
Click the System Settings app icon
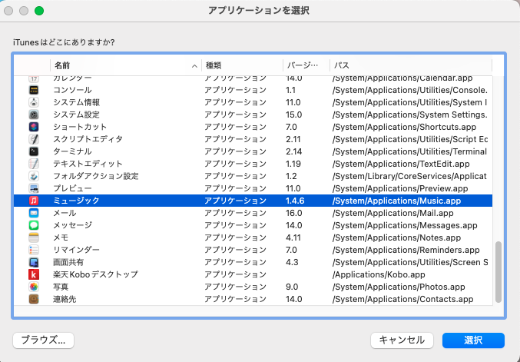click(34, 115)
